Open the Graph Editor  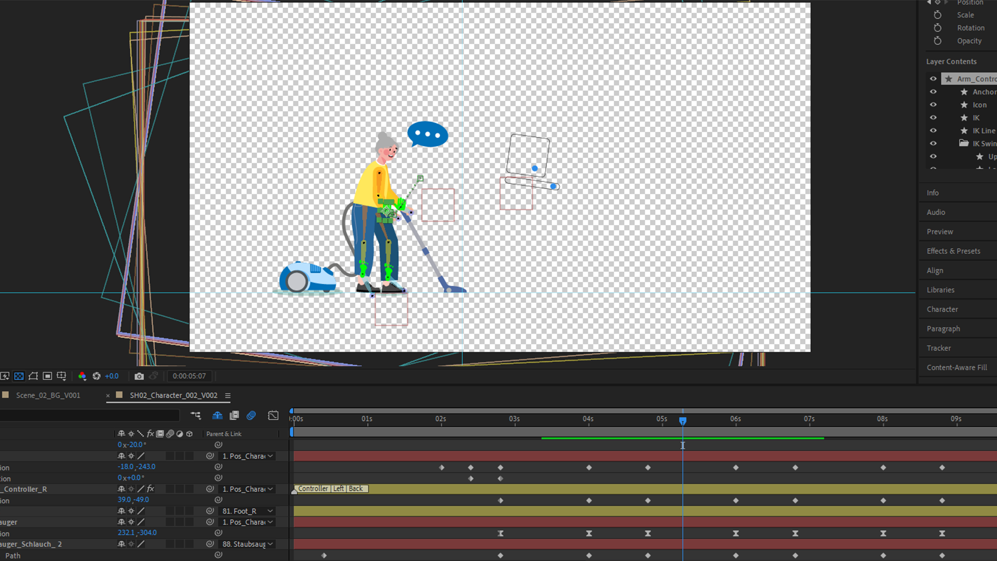pos(273,416)
